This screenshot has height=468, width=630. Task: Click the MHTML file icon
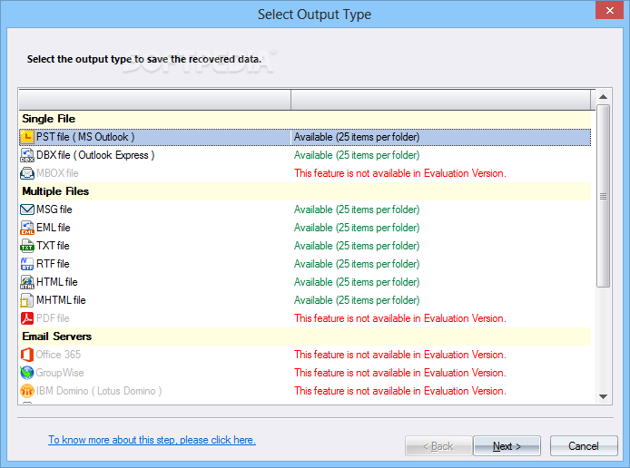click(27, 300)
